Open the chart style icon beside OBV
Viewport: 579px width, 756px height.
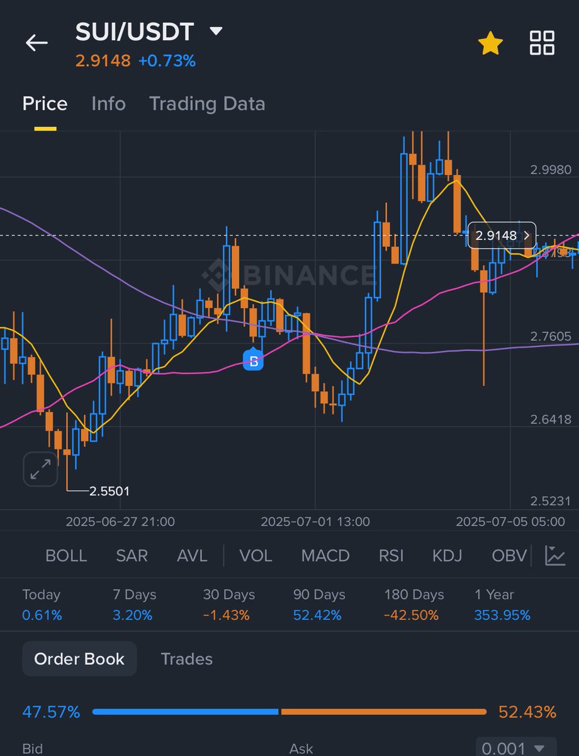click(x=554, y=556)
